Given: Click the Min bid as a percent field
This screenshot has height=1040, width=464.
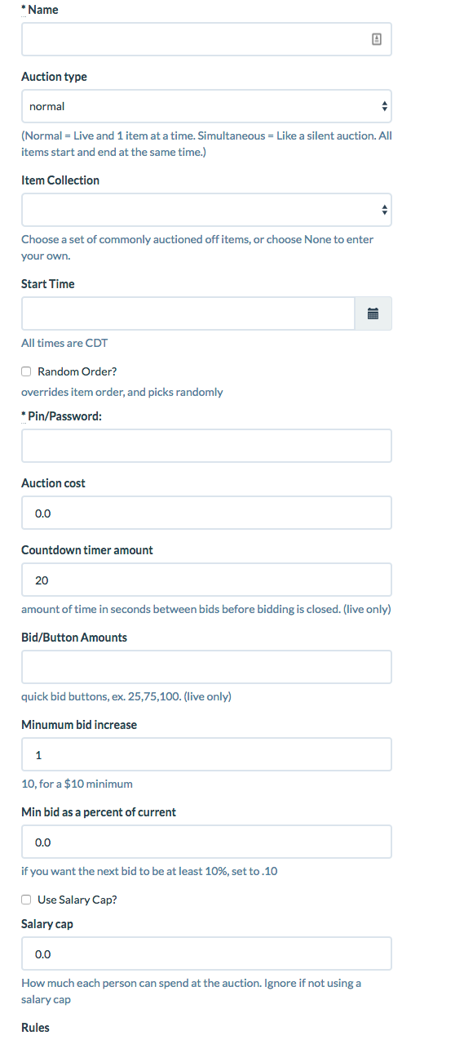Looking at the screenshot, I should click(206, 842).
